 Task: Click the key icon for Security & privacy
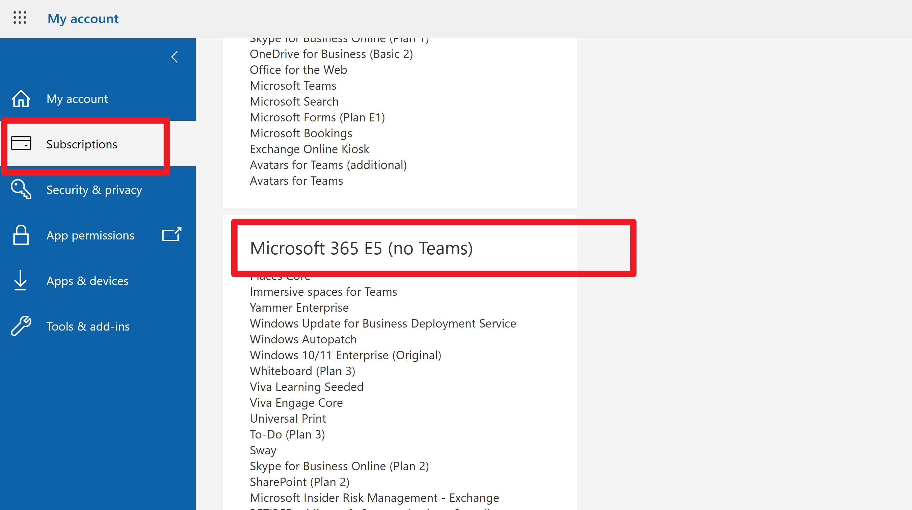[x=21, y=189]
